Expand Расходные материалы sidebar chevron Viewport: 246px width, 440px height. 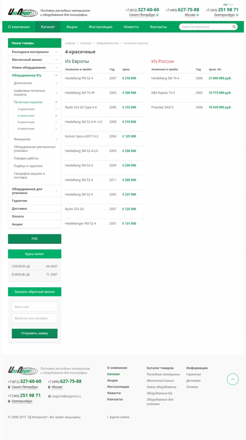(56, 52)
